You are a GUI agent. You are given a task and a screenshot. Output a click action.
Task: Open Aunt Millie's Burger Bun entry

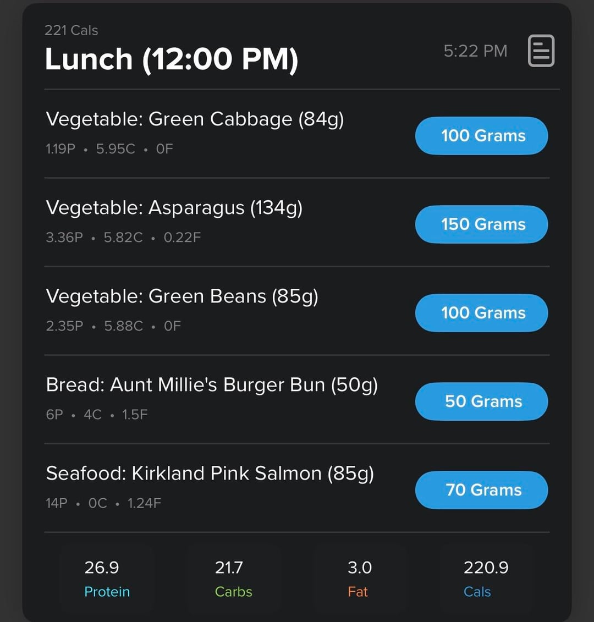click(x=212, y=385)
